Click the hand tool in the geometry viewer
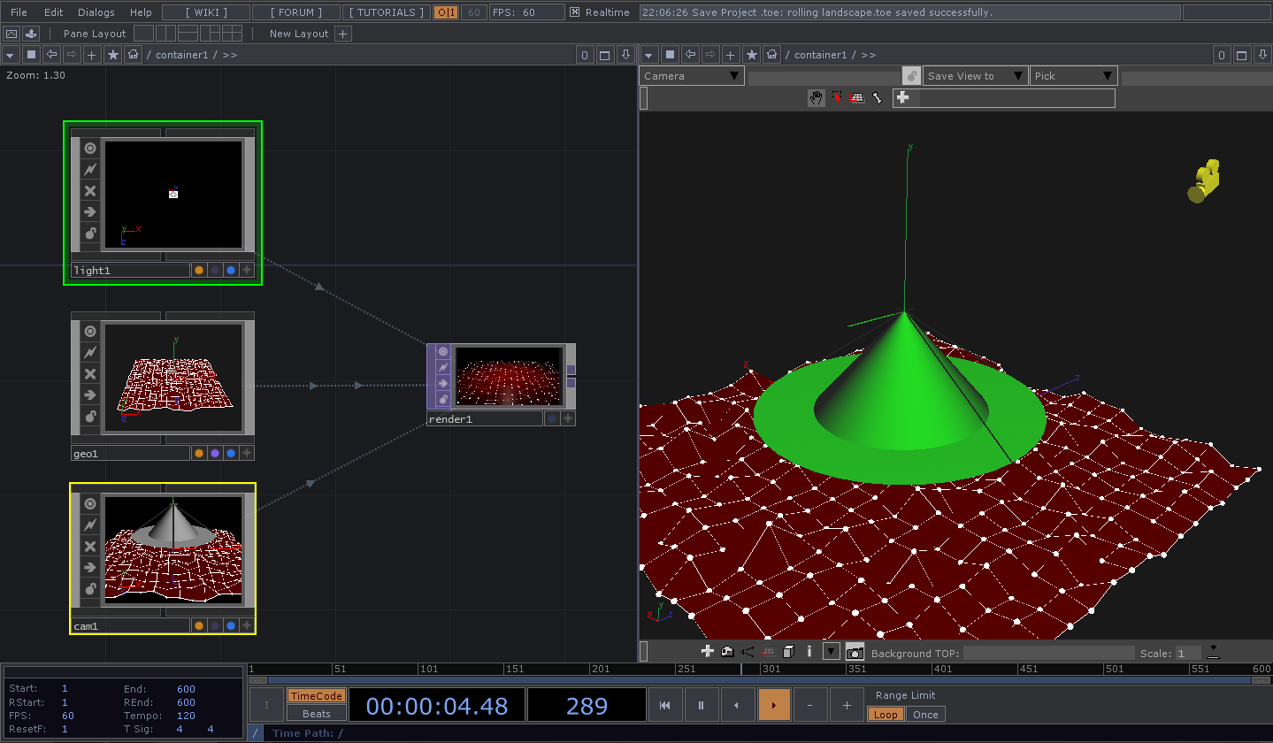1273x743 pixels. [816, 97]
